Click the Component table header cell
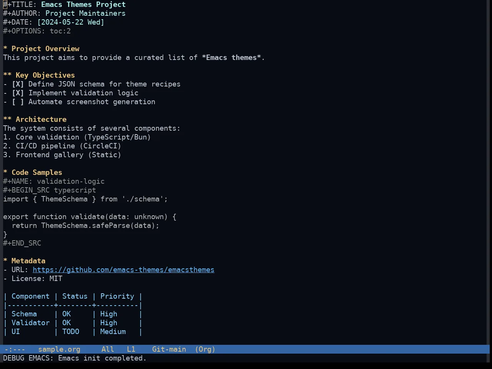492x369 pixels. tap(30, 296)
